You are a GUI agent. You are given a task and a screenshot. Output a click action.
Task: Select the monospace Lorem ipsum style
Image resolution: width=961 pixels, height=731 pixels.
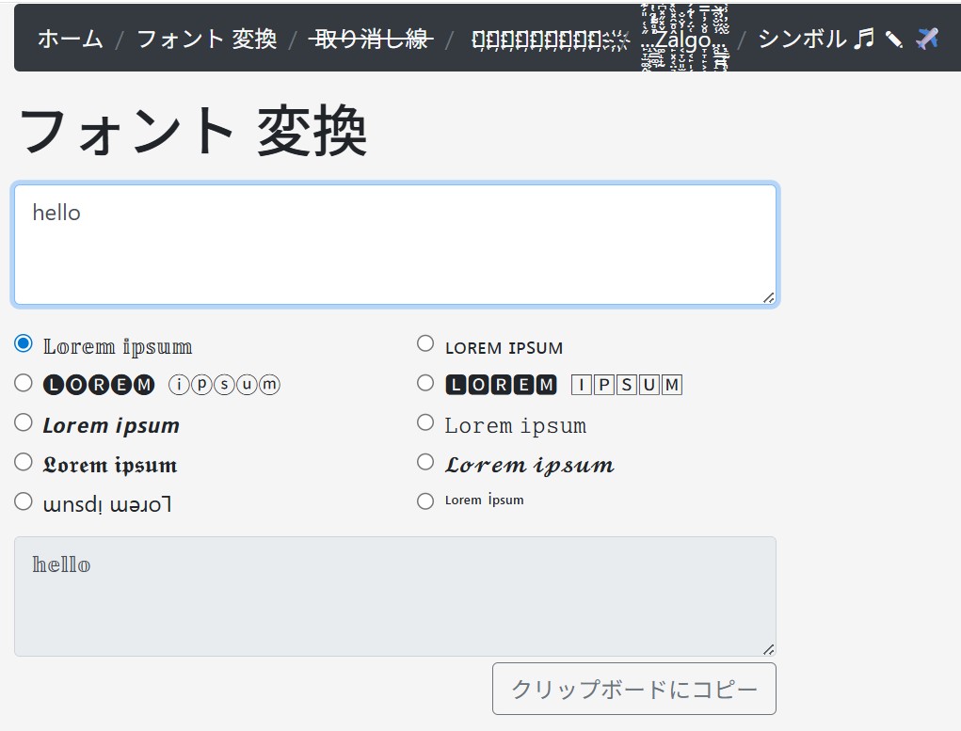point(425,423)
